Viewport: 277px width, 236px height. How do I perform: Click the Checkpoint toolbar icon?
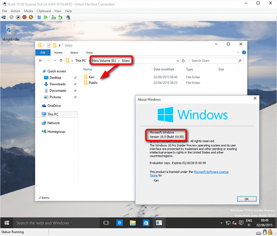(x=54, y=17)
